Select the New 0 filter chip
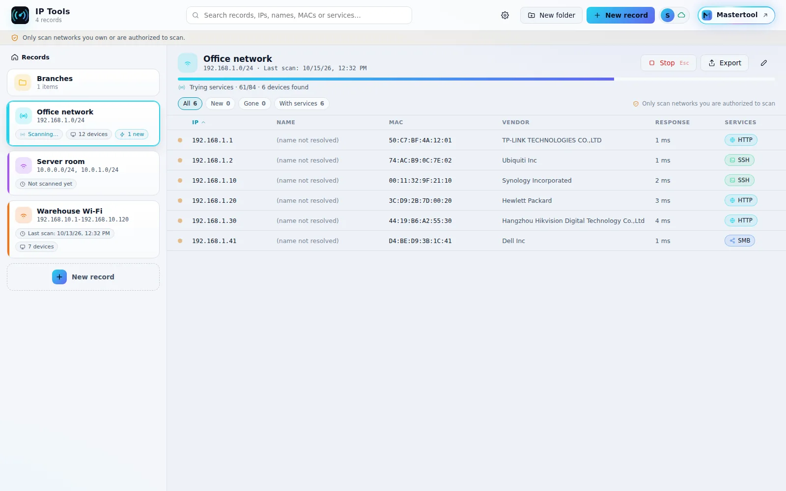 pyautogui.click(x=220, y=104)
